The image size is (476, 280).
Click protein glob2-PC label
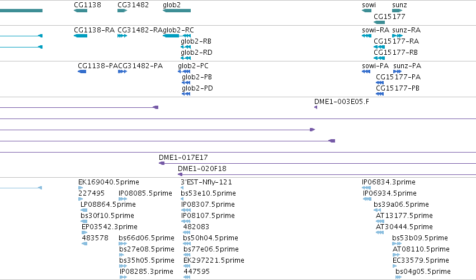pos(193,66)
